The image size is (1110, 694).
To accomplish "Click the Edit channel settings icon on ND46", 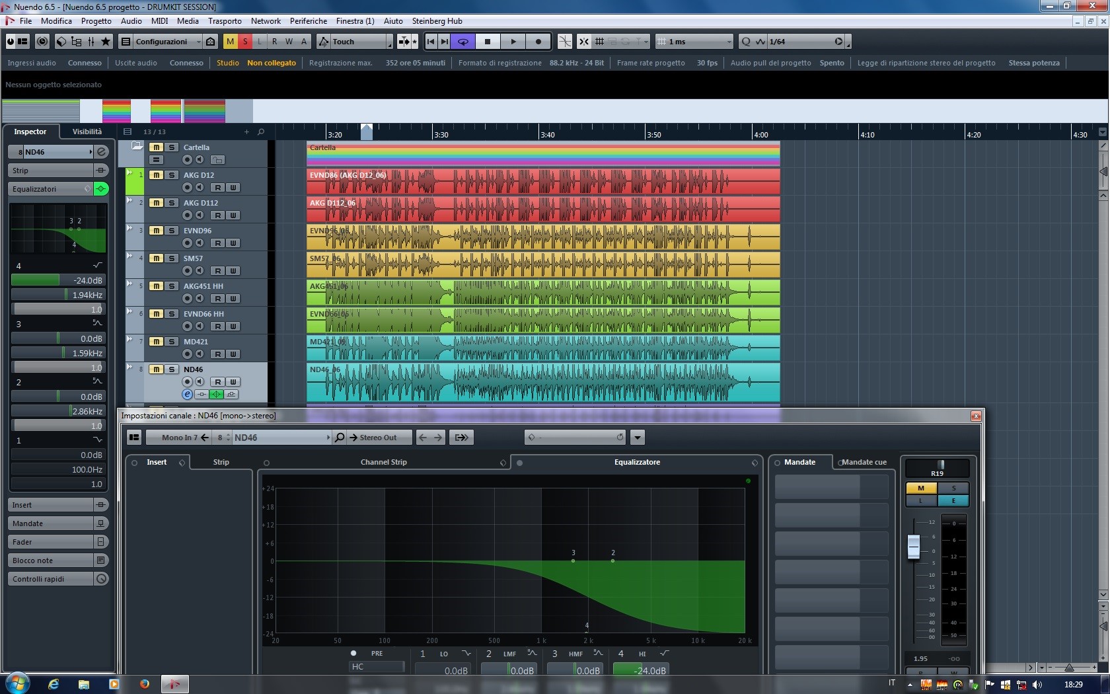I will (x=187, y=395).
